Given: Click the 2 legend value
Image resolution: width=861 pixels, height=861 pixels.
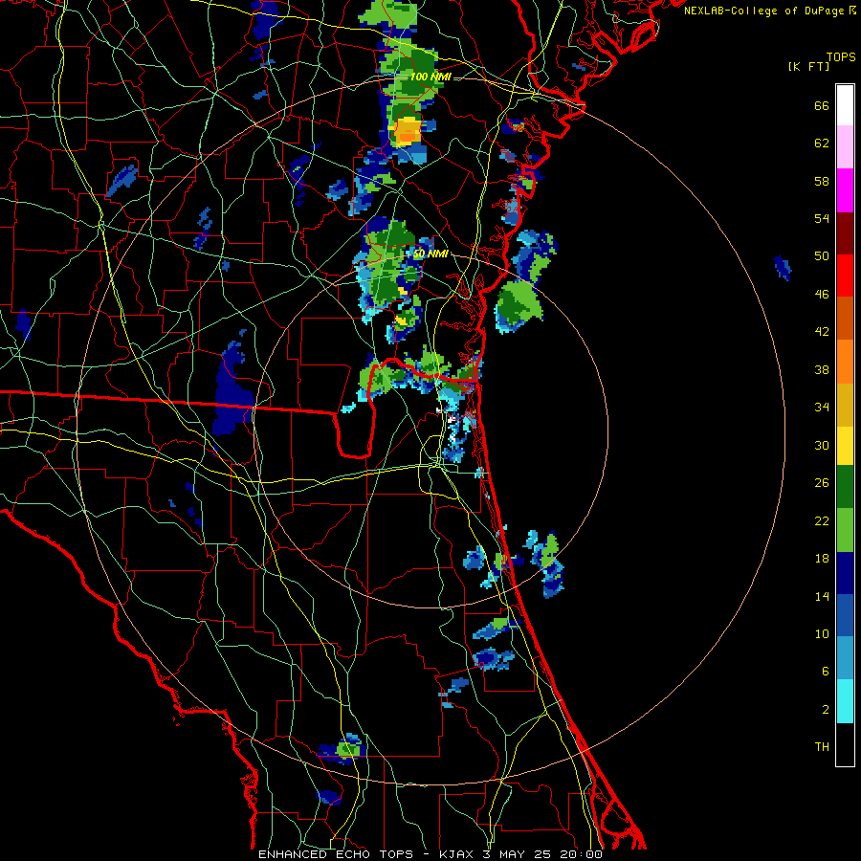Looking at the screenshot, I should 826,710.
